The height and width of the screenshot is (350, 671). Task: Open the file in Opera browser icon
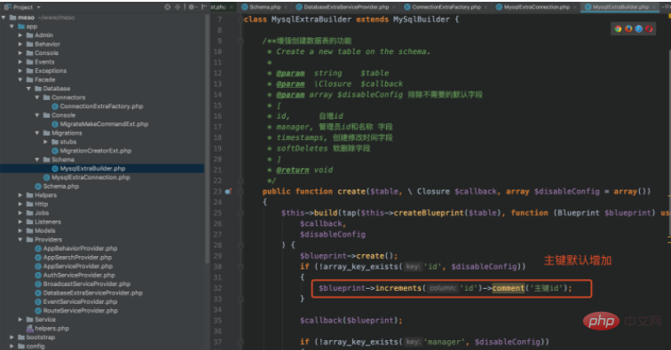(649, 28)
